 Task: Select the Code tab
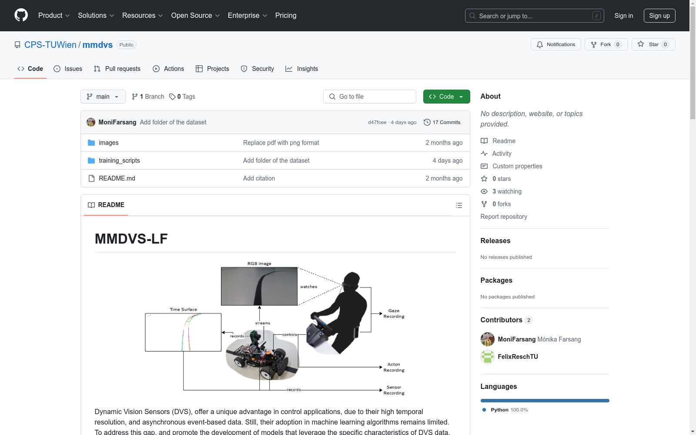point(30,69)
